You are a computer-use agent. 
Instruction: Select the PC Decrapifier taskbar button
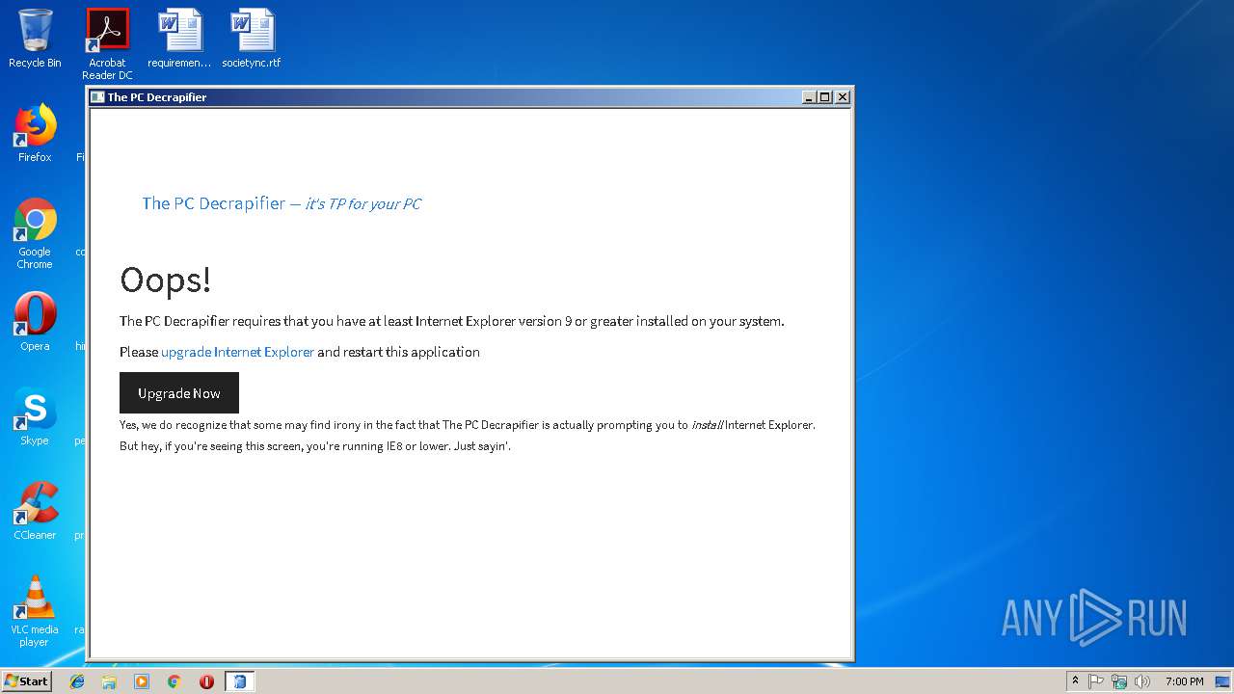pos(239,681)
